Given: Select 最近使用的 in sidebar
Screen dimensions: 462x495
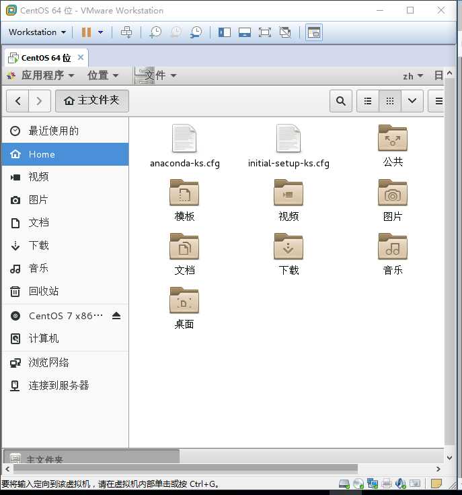Looking at the screenshot, I should click(65, 131).
